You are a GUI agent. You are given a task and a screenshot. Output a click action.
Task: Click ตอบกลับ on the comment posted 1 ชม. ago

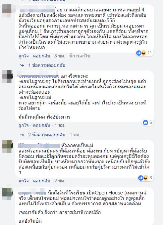click(42, 125)
